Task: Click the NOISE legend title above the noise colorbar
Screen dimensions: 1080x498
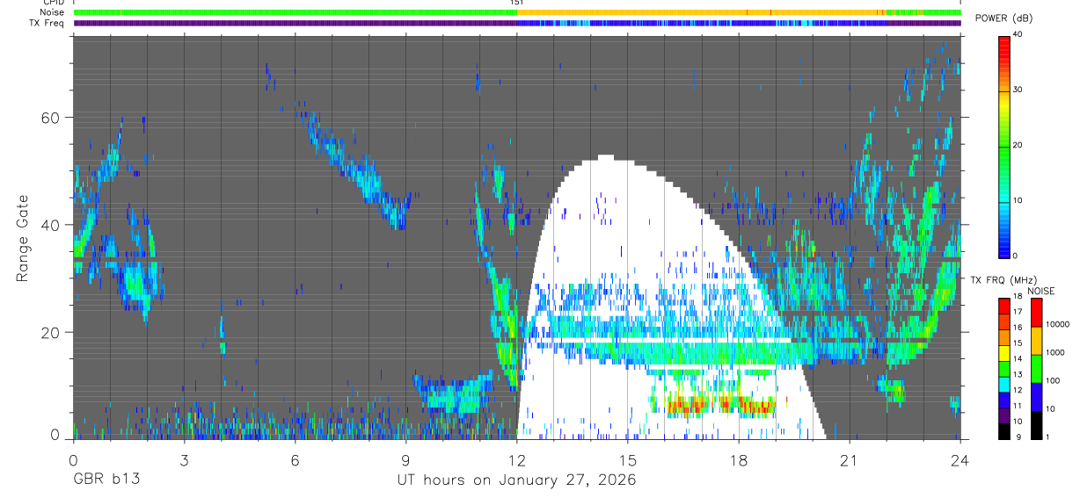Action: click(x=1042, y=291)
